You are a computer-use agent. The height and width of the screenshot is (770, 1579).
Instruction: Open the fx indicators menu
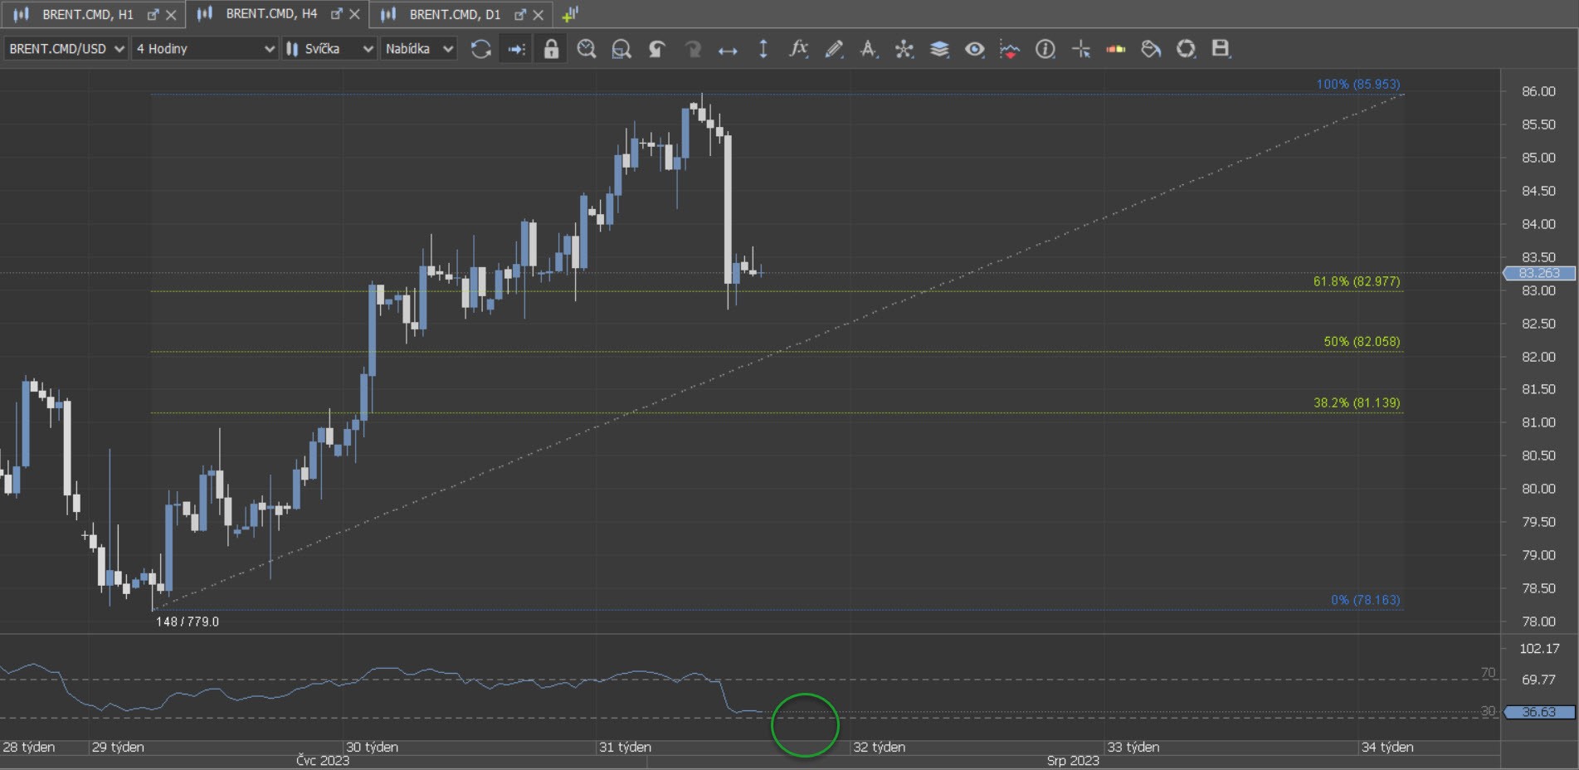click(x=798, y=49)
